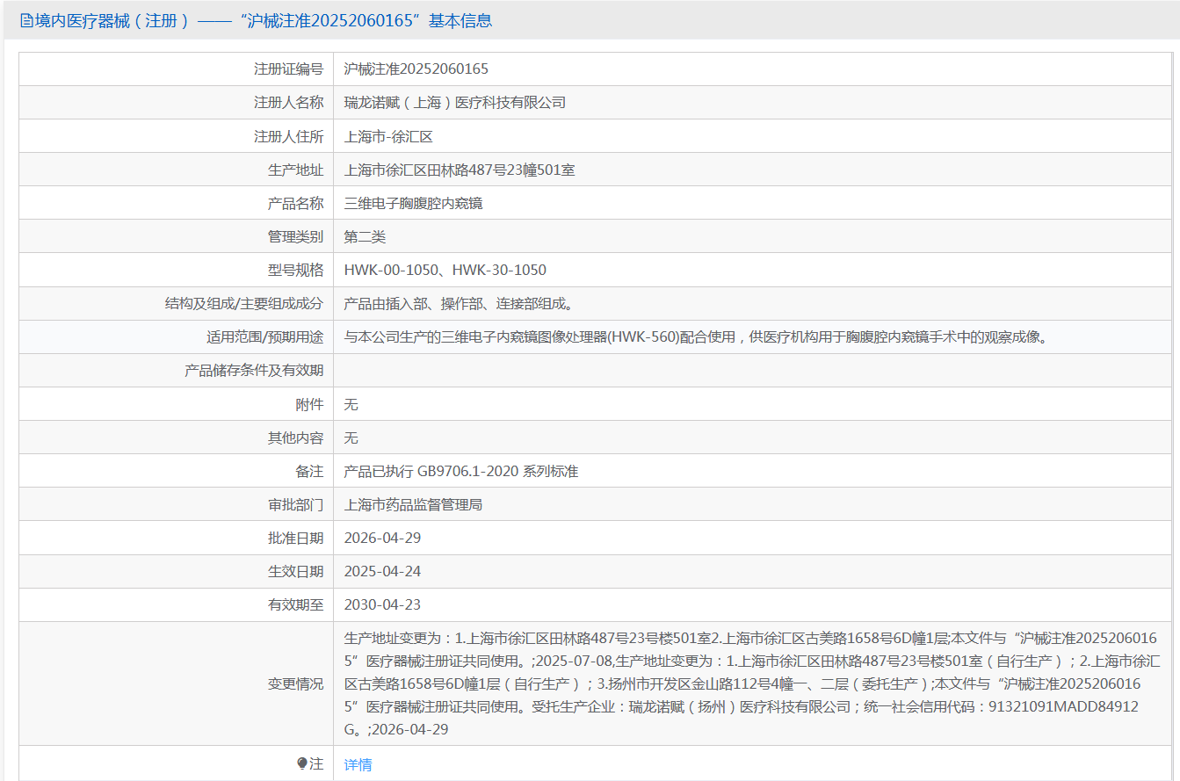Select the 附件 value 无
Image resolution: width=1180 pixels, height=781 pixels.
[x=351, y=404]
